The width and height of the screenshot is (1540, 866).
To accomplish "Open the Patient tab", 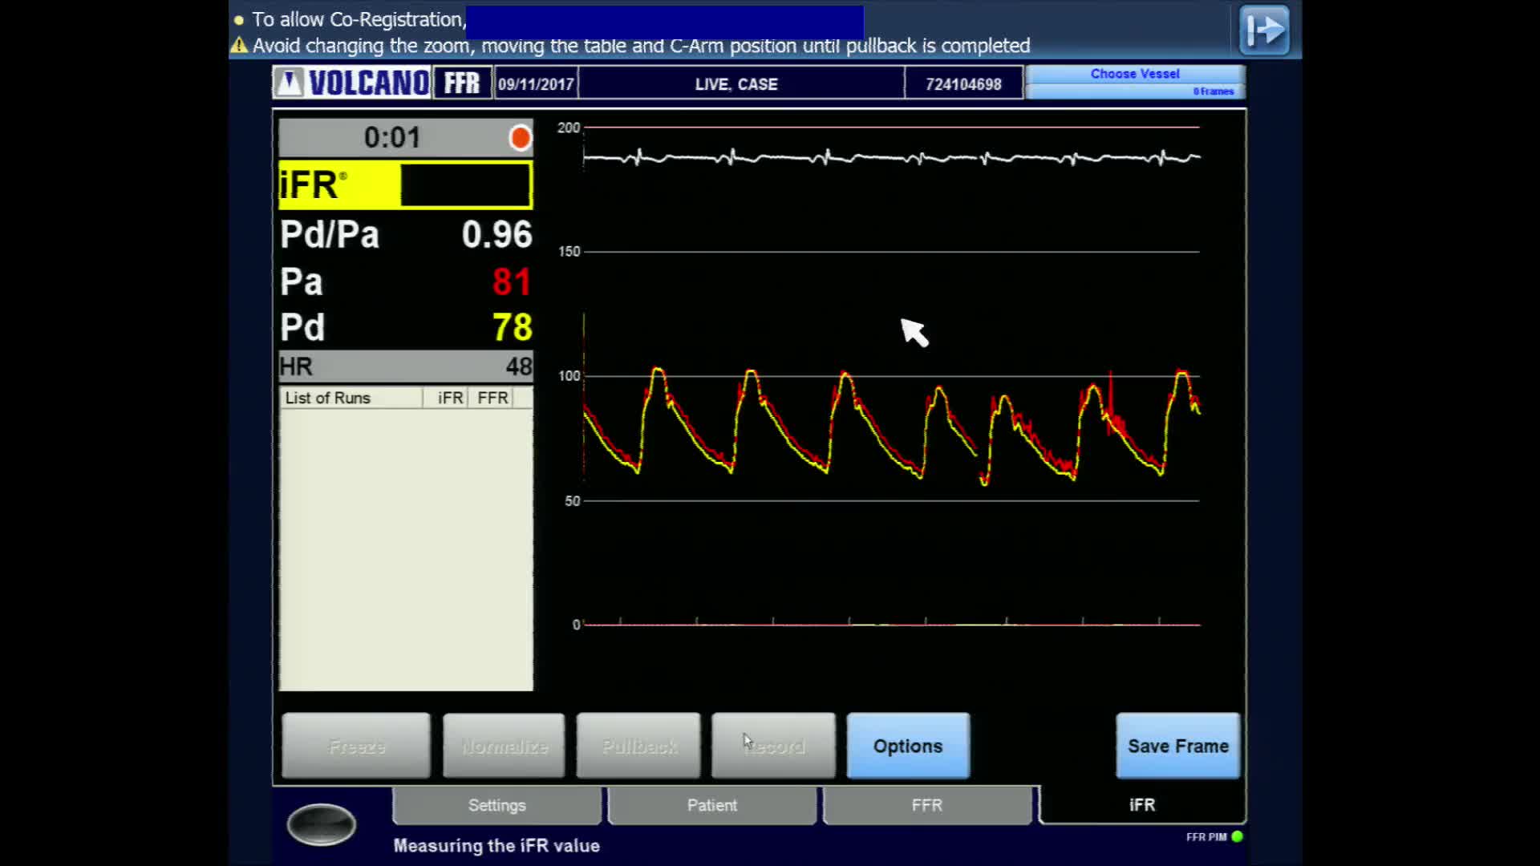I will pos(711,805).
